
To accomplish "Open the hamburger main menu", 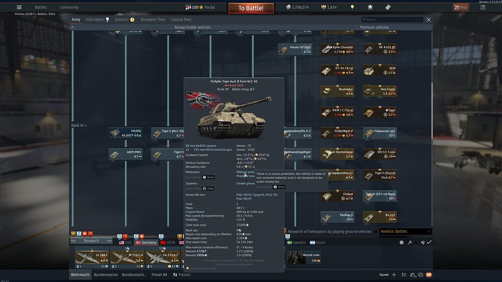I will 19,8.
